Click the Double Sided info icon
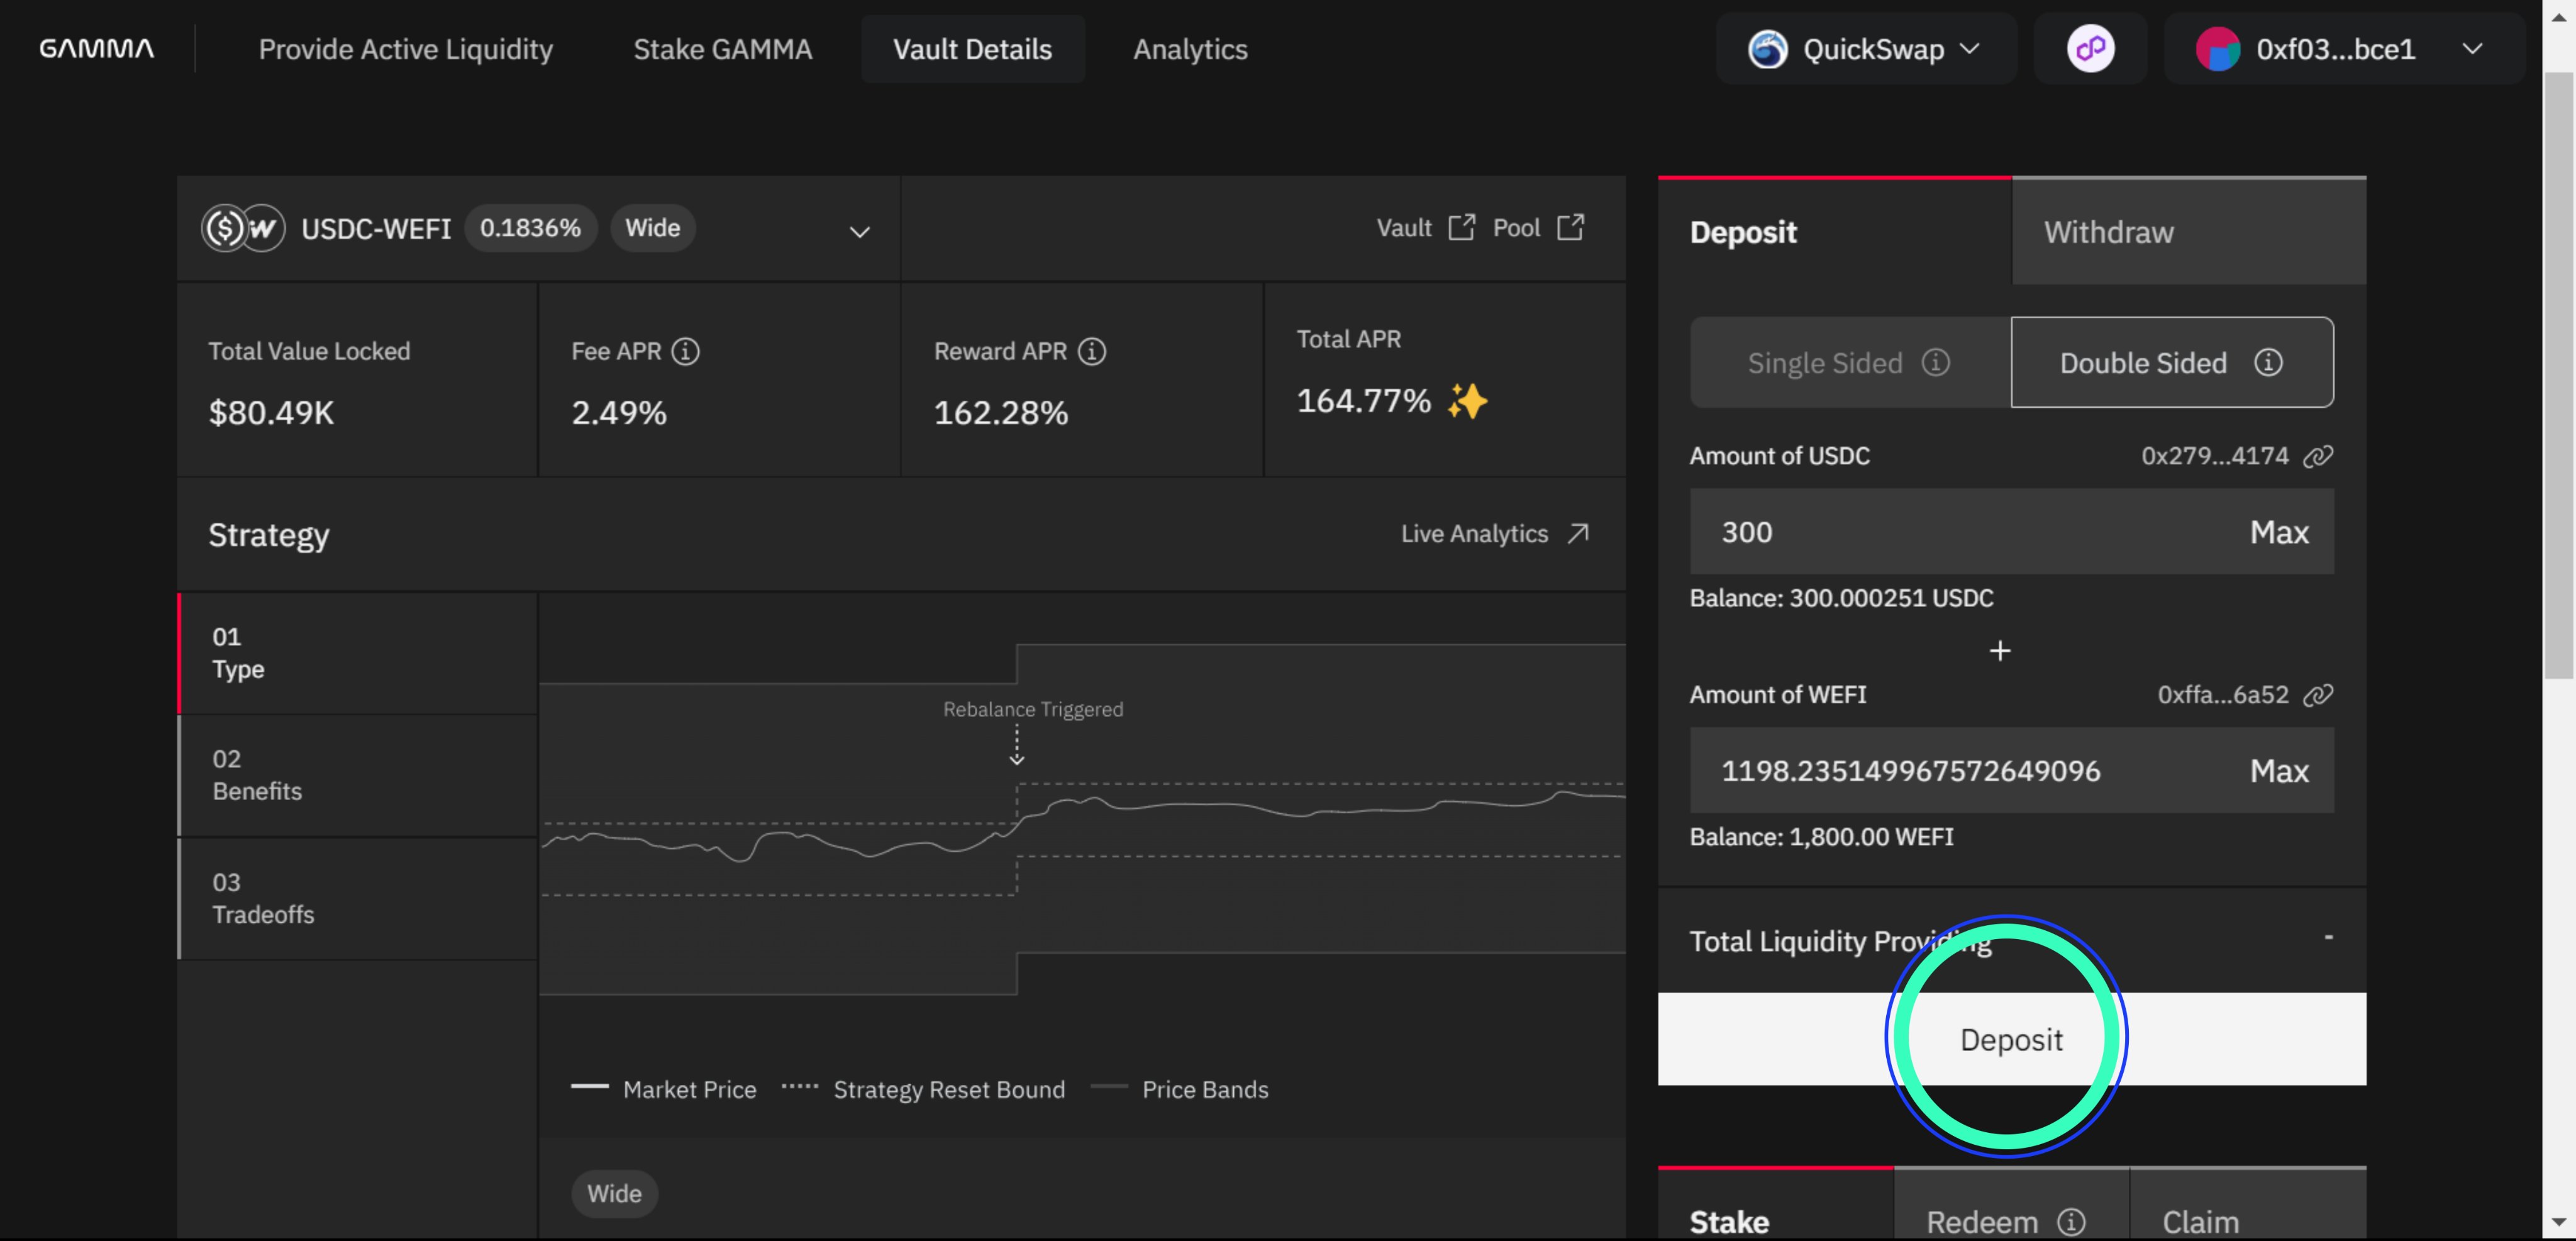This screenshot has height=1241, width=2576. (2267, 362)
